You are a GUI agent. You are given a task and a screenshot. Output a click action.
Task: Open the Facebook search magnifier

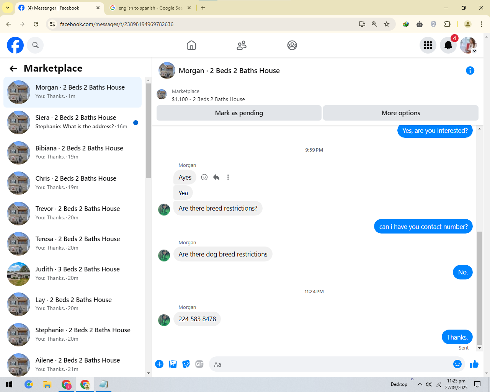36,45
